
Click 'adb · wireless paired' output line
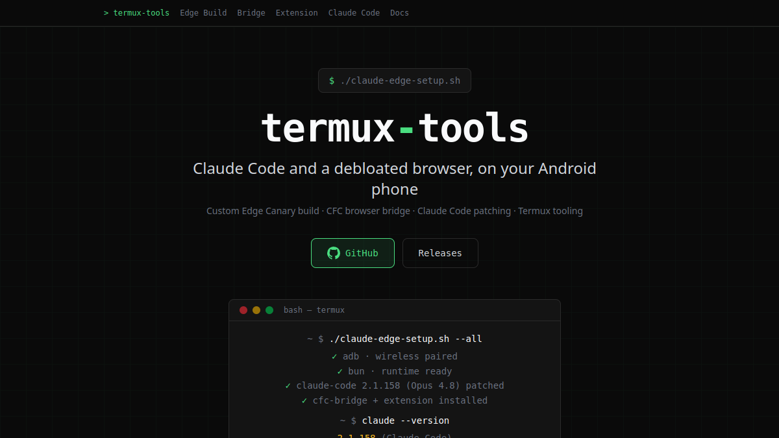coord(395,356)
